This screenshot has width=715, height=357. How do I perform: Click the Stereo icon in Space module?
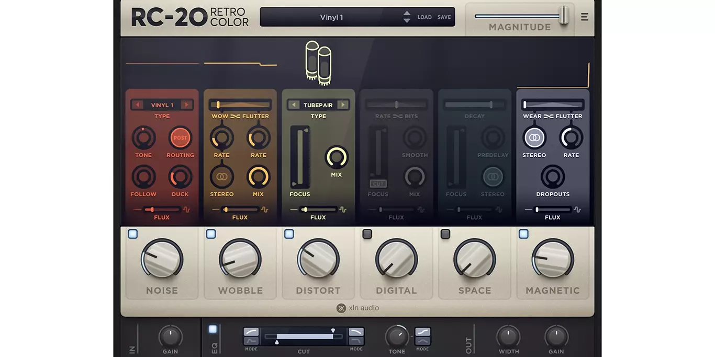pos(493,177)
